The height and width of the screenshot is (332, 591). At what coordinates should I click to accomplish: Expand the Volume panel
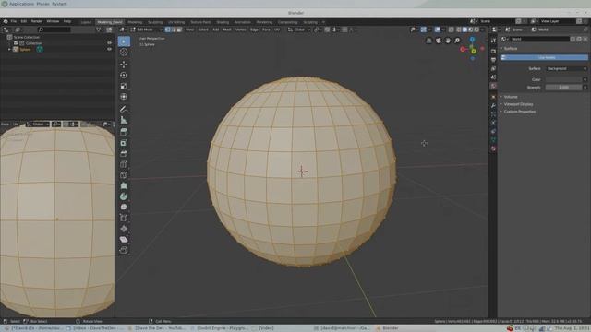click(511, 97)
